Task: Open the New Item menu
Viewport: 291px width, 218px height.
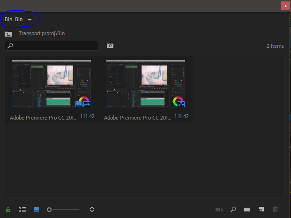Action: (261, 209)
